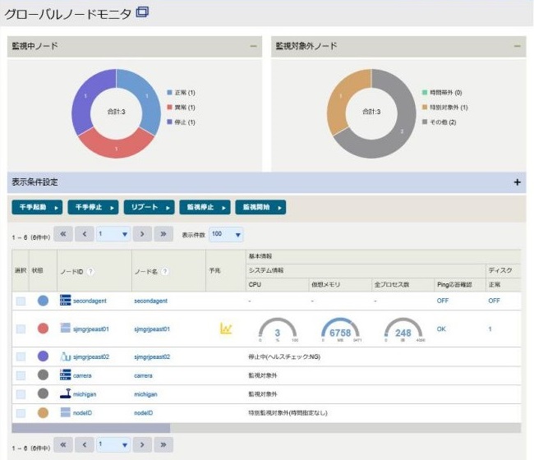Click Ping OFF link for secondagent
Image resolution: width=534 pixels, height=460 pixels.
coord(443,301)
